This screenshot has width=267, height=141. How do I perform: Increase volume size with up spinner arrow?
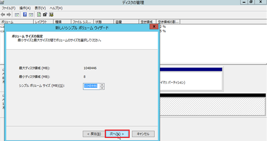(x=102, y=85)
